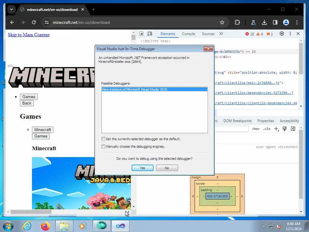309x232 pixels.
Task: Switch to Elements tab in DevTools
Action: (168, 34)
